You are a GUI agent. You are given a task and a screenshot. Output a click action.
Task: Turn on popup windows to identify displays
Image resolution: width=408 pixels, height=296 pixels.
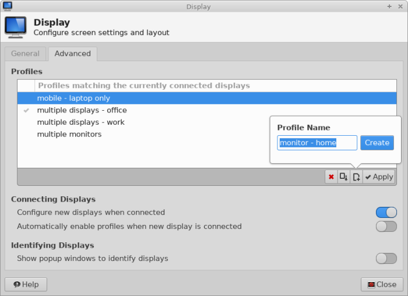pyautogui.click(x=386, y=259)
